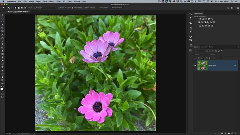Open blending mode Normal dropdown
Screen dimensions: 240x135
coord(202,54)
